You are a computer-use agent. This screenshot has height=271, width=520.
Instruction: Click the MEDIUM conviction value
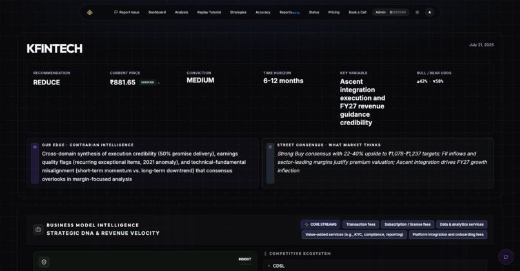coord(200,80)
